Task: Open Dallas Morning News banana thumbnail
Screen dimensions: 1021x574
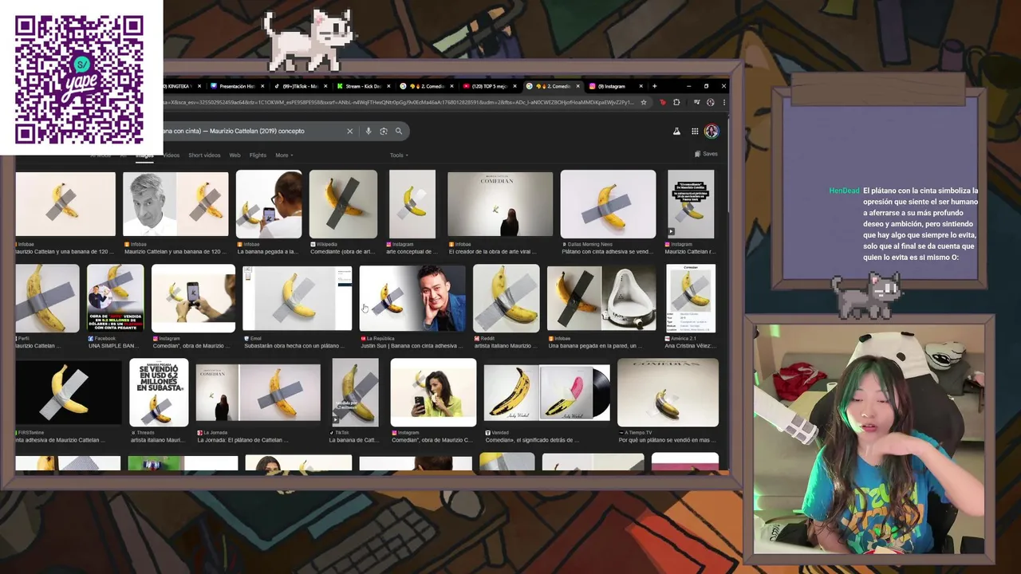Action: [608, 204]
